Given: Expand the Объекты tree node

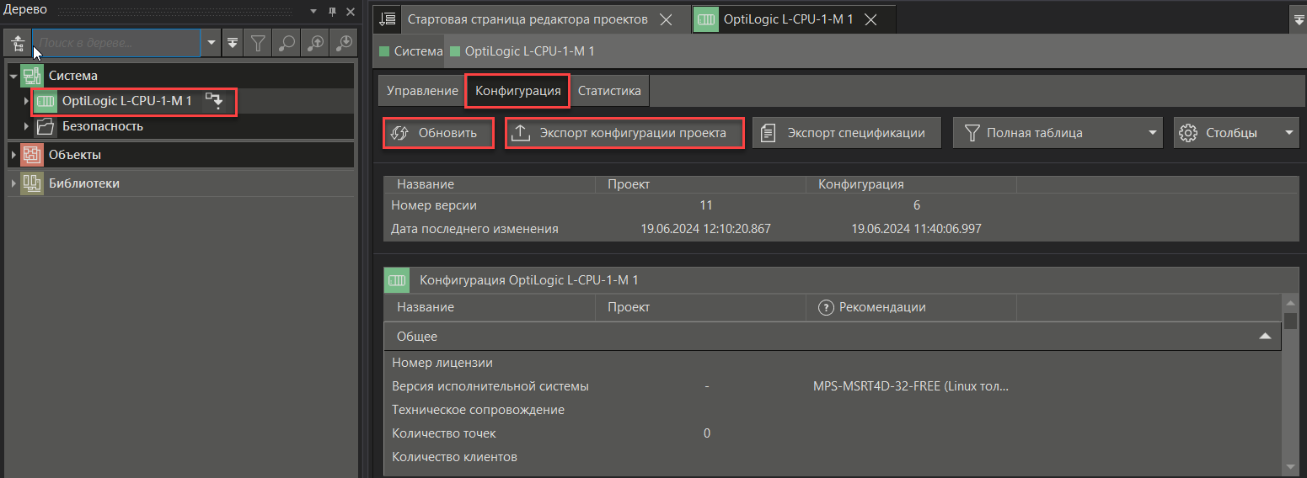Looking at the screenshot, I should click(13, 155).
